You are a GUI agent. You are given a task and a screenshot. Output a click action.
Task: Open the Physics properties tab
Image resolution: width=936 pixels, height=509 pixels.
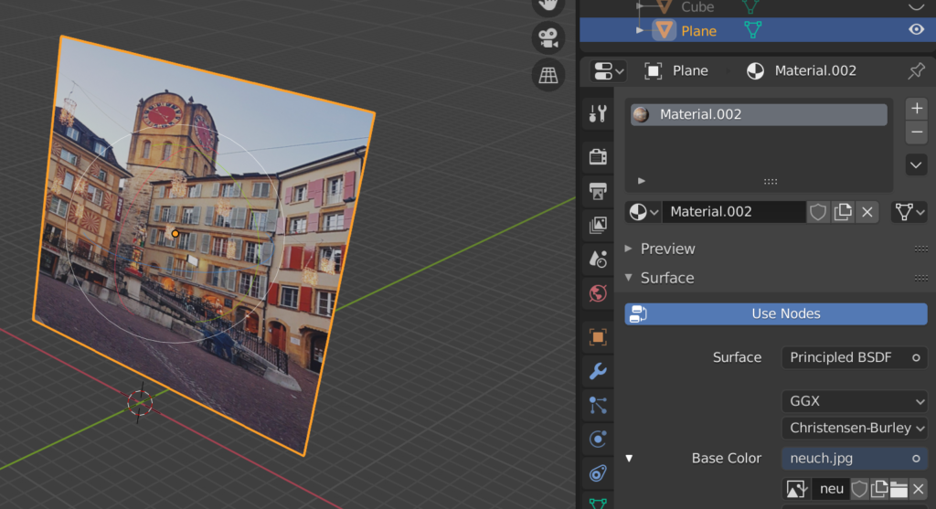(x=598, y=440)
